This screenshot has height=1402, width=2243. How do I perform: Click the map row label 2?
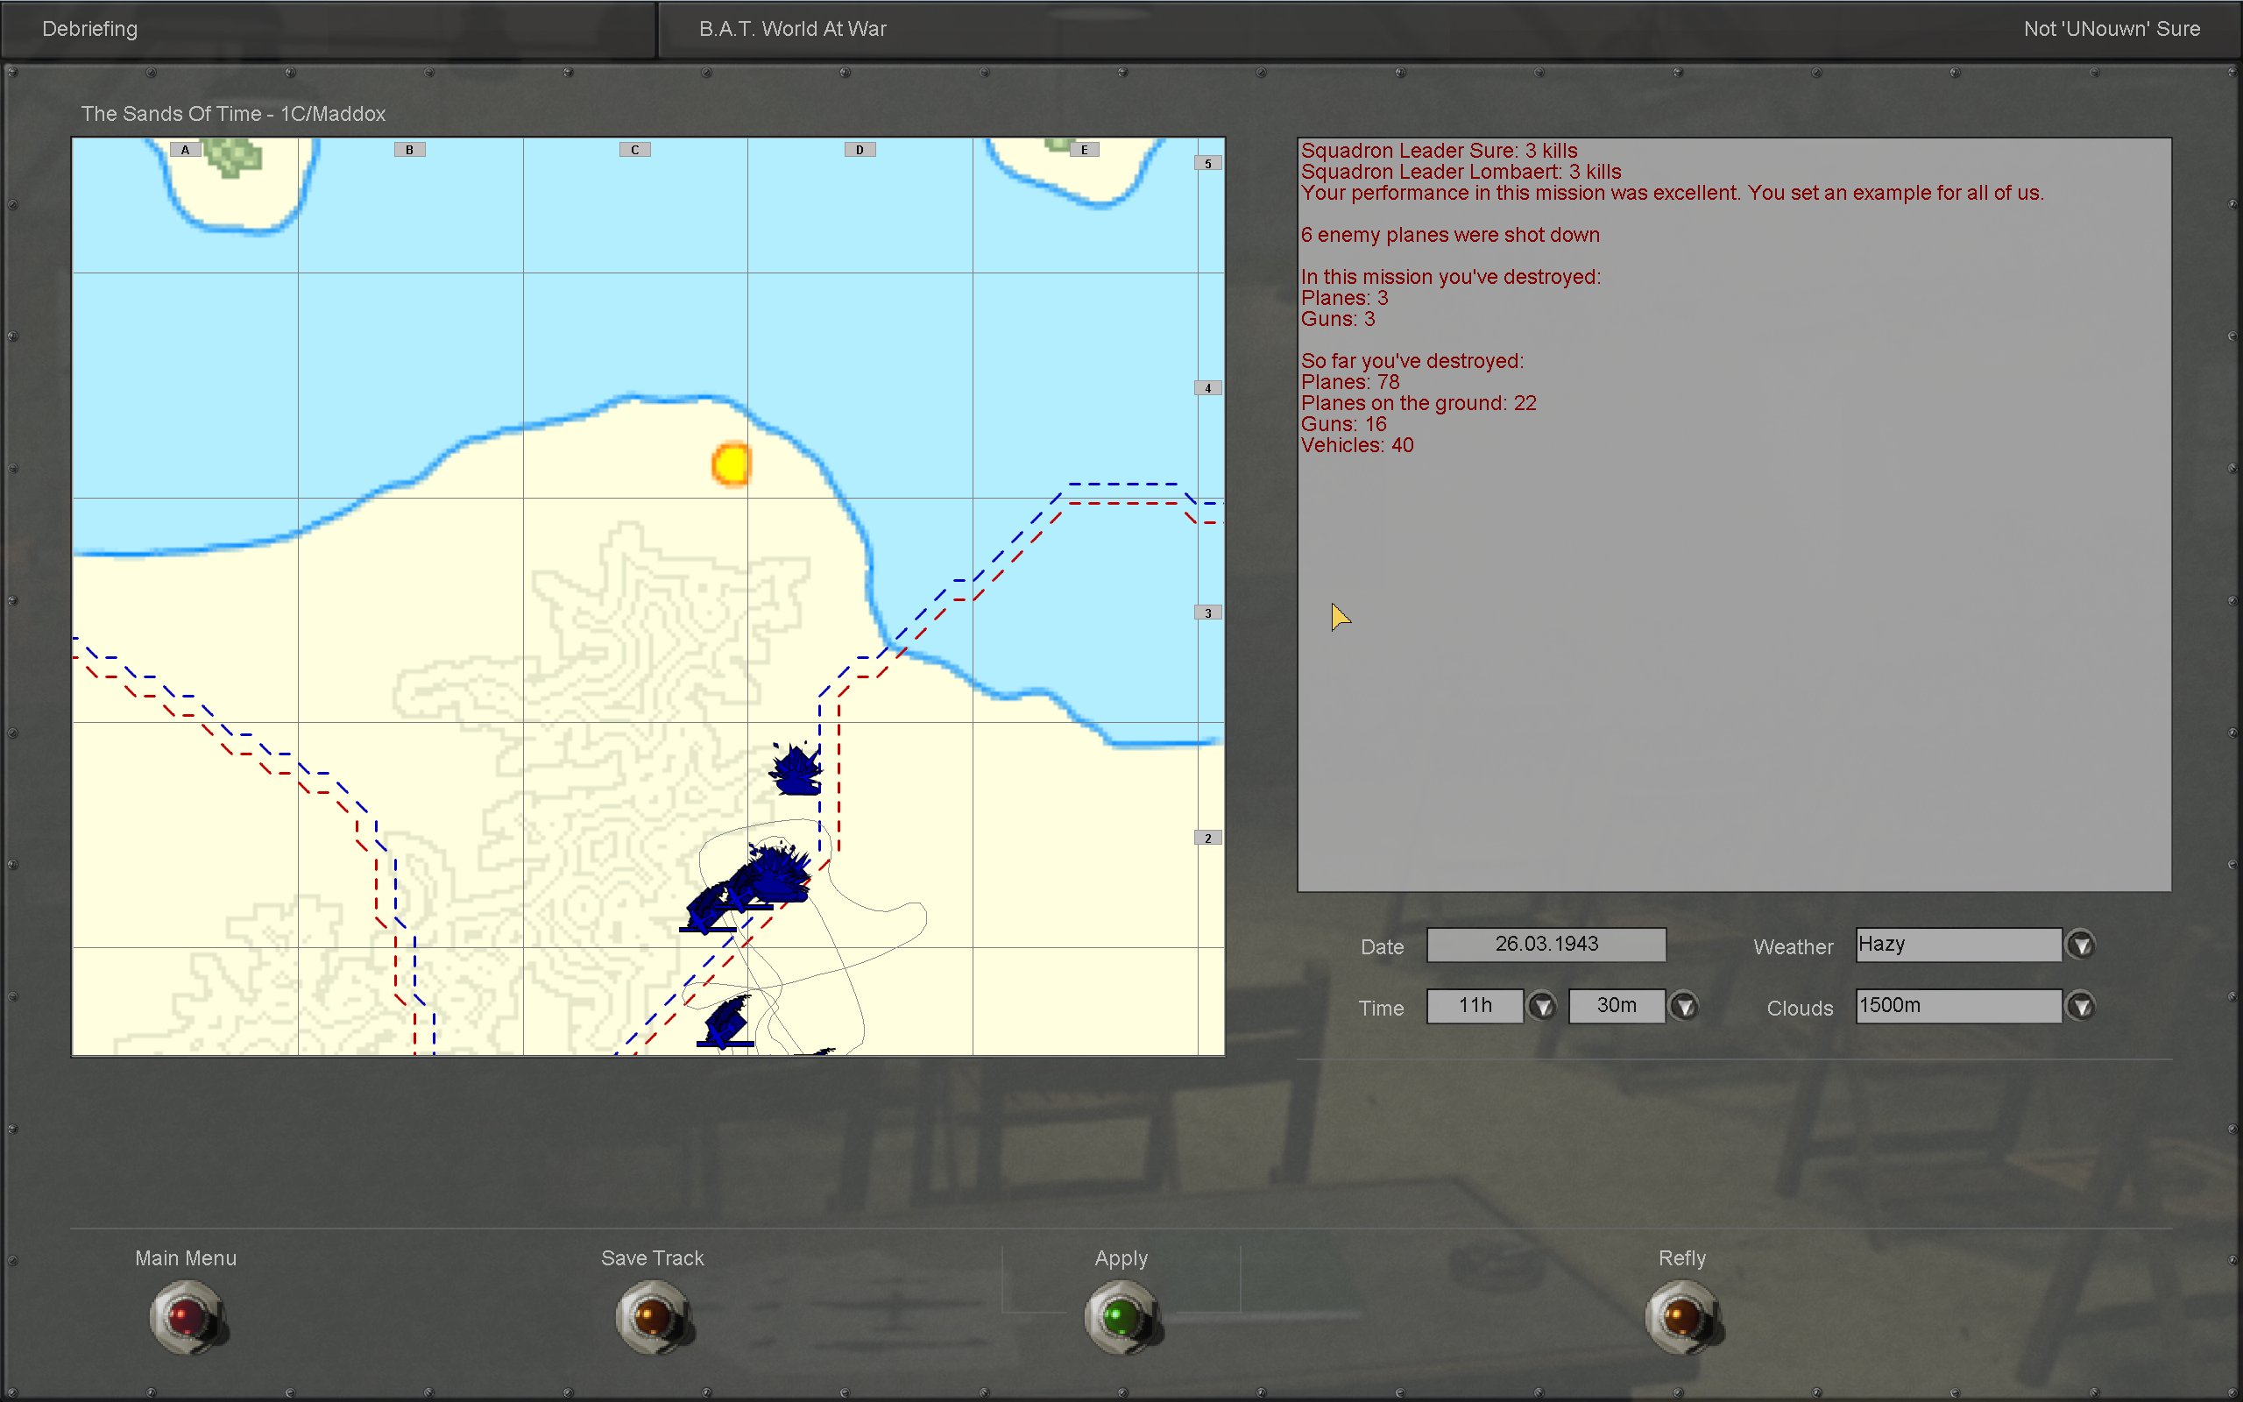[1207, 838]
